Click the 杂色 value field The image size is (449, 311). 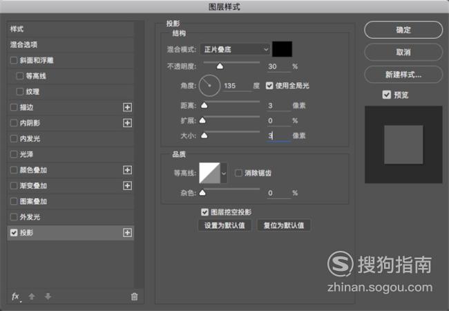278,193
